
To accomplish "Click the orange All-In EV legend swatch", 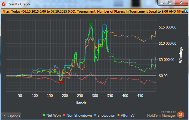I will click(x=119, y=115).
